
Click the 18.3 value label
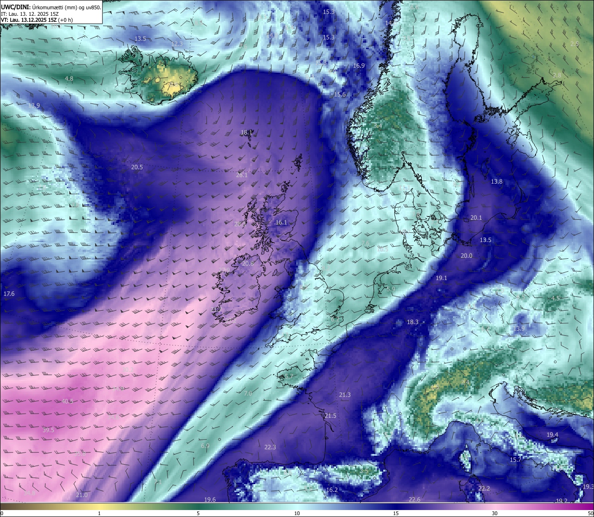(413, 322)
